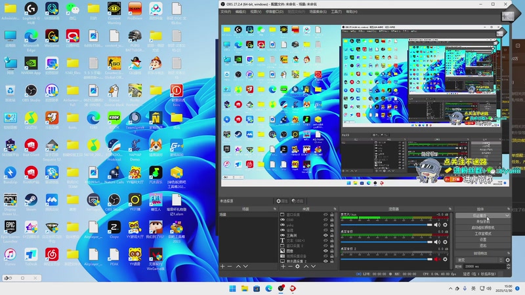Adjust the 桌面音频 2 volume slider
525x295 pixels.
click(387, 259)
